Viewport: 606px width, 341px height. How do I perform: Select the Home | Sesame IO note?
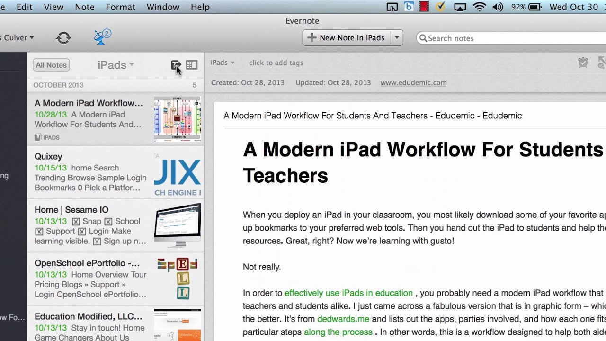(116, 225)
